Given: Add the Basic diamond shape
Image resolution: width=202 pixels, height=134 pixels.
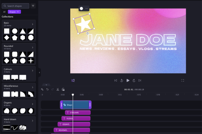Looking at the screenshot, I should [7, 38].
